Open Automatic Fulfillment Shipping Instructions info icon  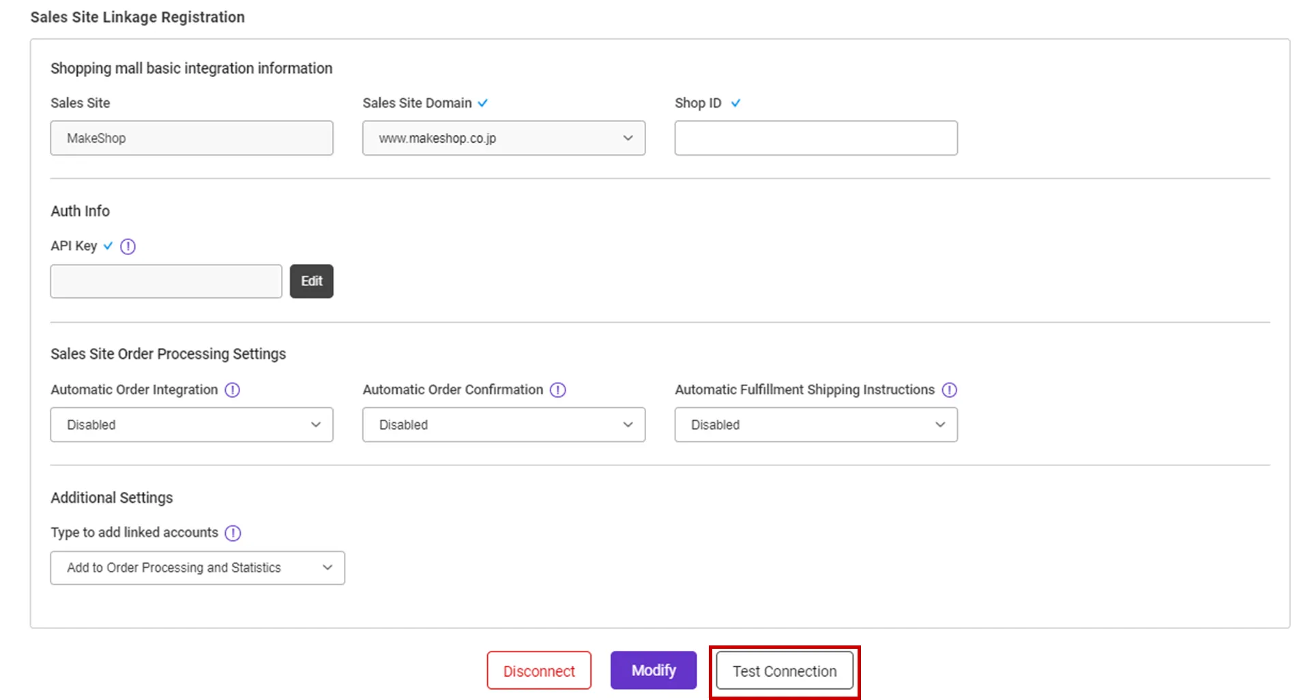(950, 390)
